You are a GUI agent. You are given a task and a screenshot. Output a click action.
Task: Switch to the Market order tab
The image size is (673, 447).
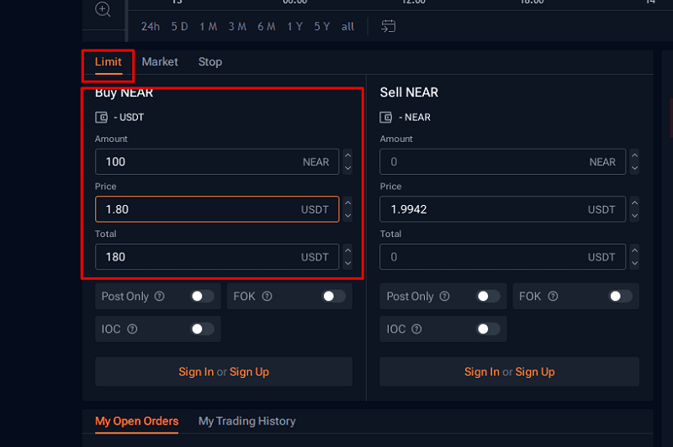coord(160,61)
